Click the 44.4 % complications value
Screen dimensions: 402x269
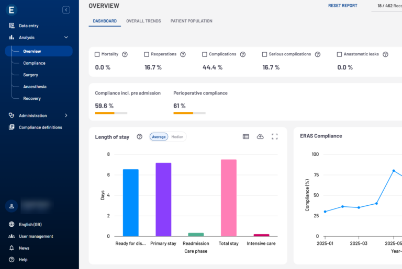point(213,67)
